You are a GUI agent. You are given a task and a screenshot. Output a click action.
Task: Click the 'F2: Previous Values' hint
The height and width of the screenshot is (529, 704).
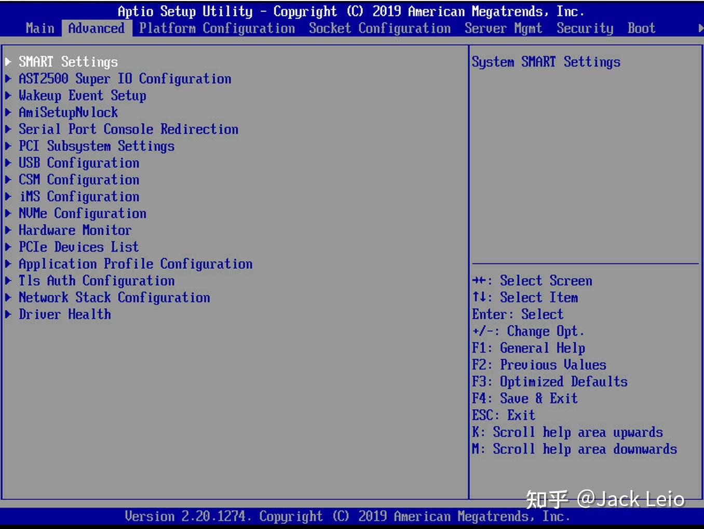click(x=539, y=365)
